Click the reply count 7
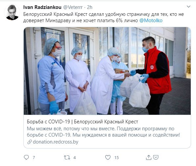Viewport: 196px width, 166px height. pyautogui.click(x=34, y=158)
